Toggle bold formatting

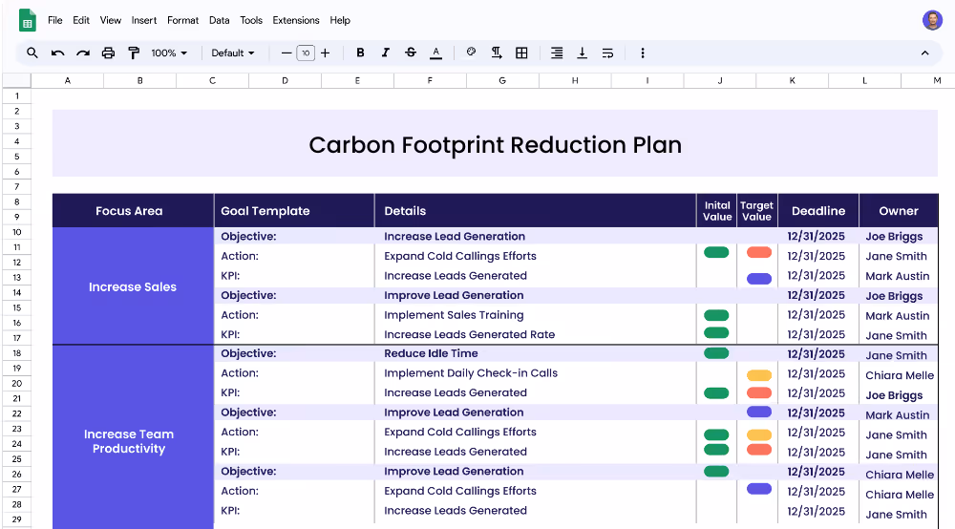pyautogui.click(x=360, y=53)
